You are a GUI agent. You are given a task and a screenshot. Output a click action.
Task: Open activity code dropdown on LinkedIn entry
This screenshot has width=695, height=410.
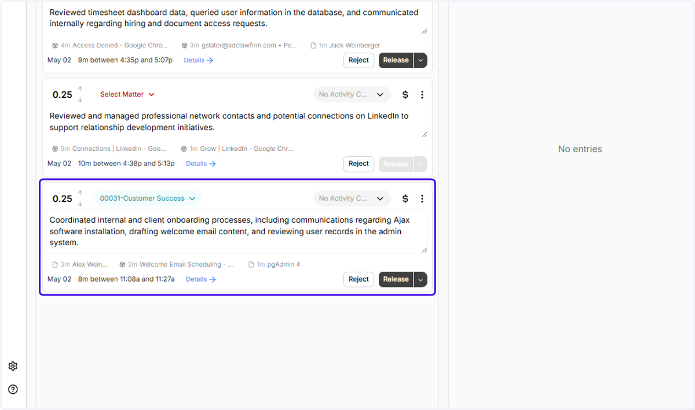point(352,94)
